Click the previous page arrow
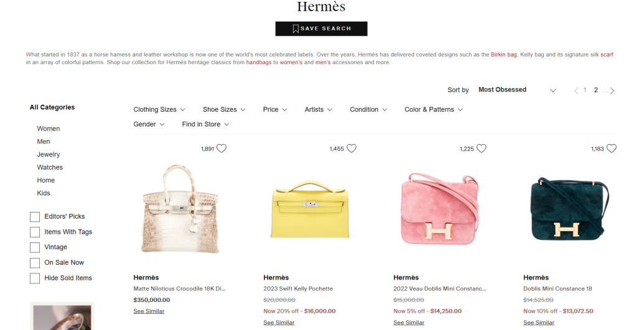 point(576,91)
